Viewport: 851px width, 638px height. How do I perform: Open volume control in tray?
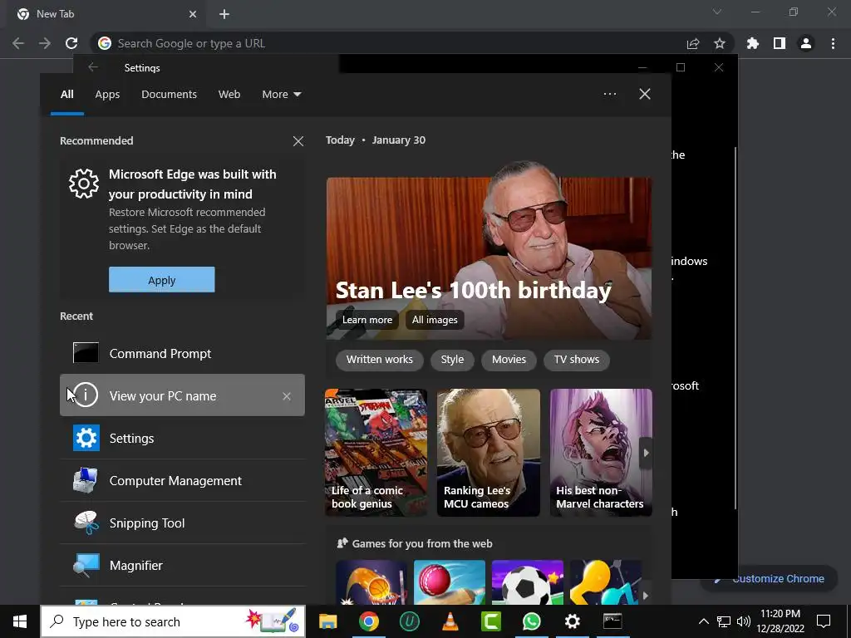click(x=744, y=621)
